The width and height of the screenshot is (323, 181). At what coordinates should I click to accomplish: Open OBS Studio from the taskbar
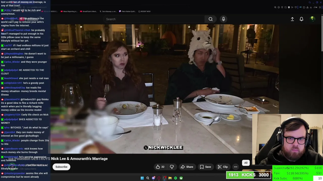point(165,178)
